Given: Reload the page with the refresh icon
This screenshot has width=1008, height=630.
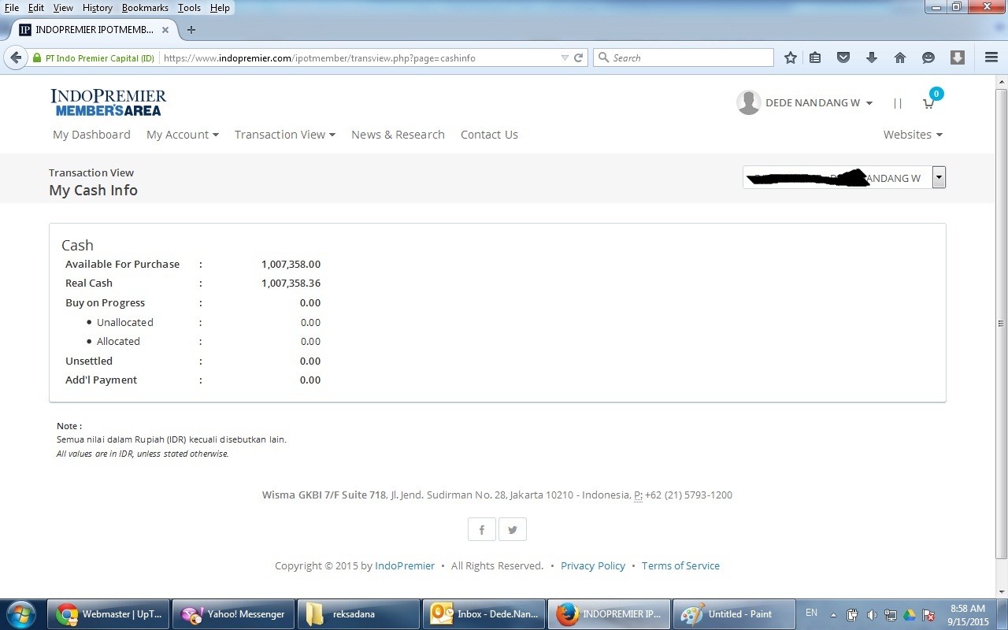Looking at the screenshot, I should click(x=579, y=57).
